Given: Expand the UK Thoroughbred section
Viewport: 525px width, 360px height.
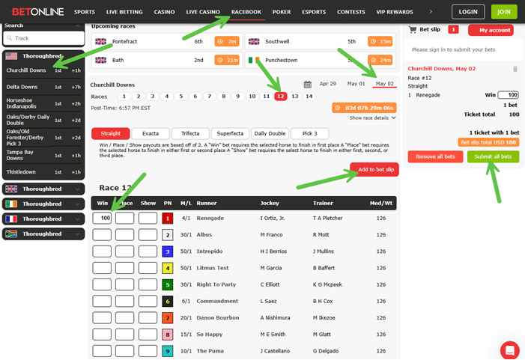Looking at the screenshot, I should pos(43,189).
